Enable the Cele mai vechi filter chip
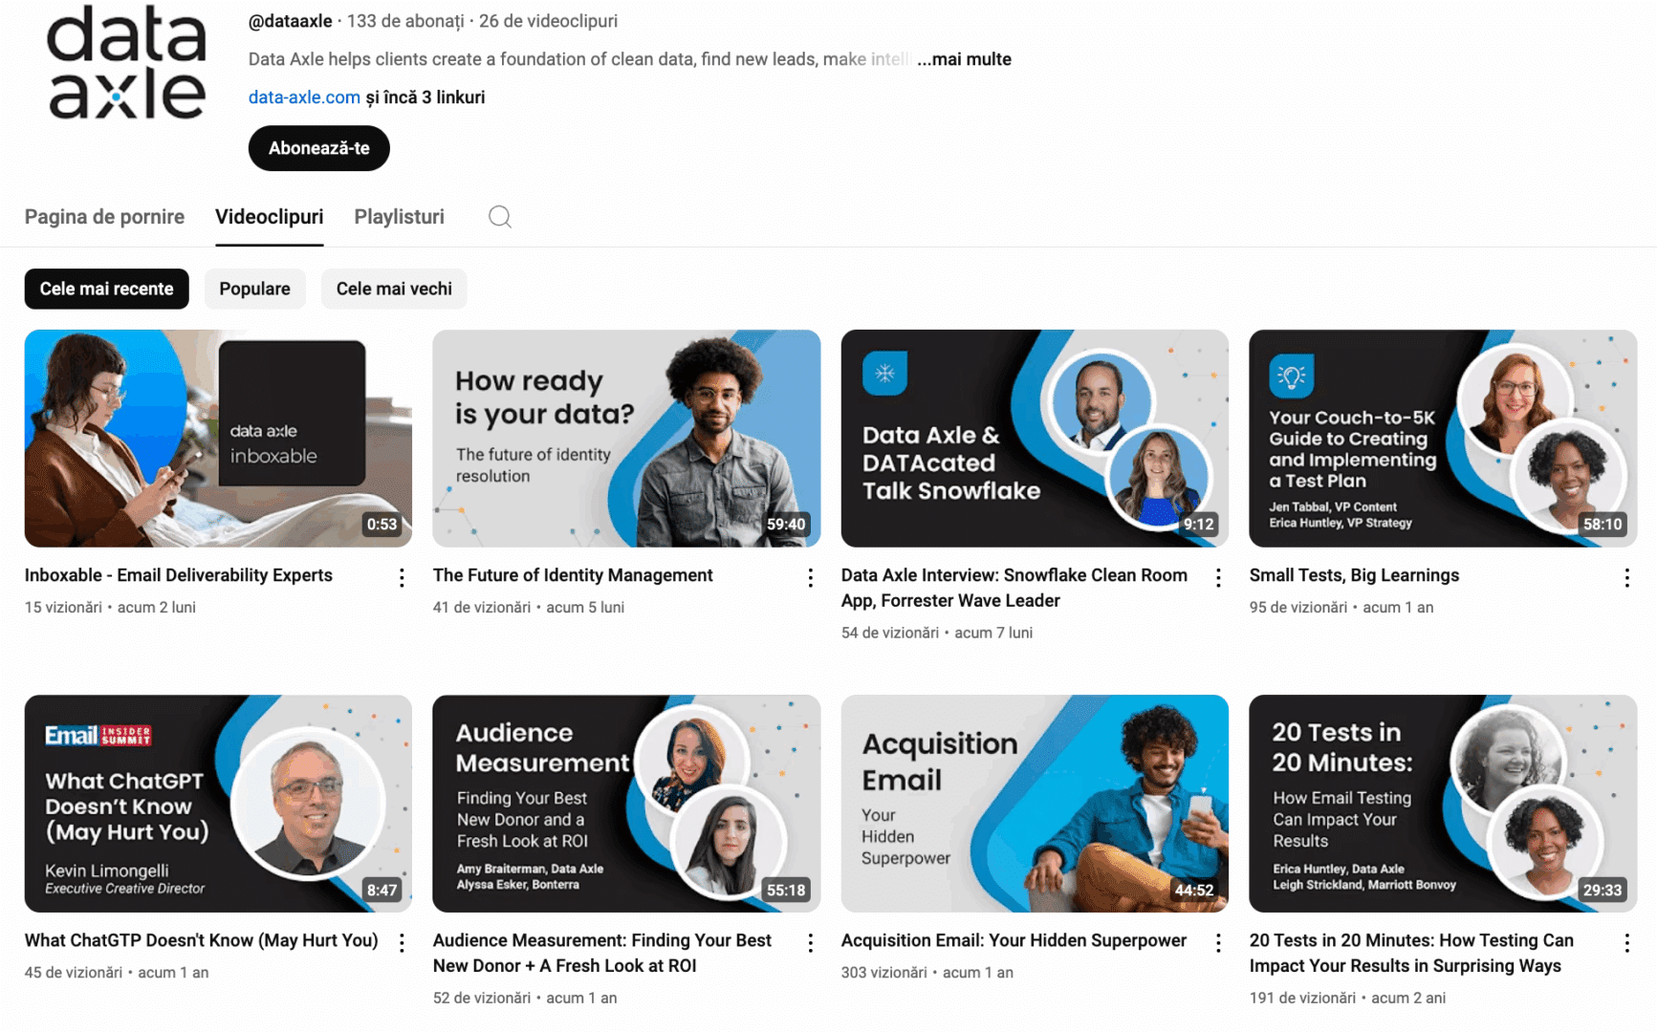Image resolution: width=1657 pixels, height=1032 pixels. 393,289
